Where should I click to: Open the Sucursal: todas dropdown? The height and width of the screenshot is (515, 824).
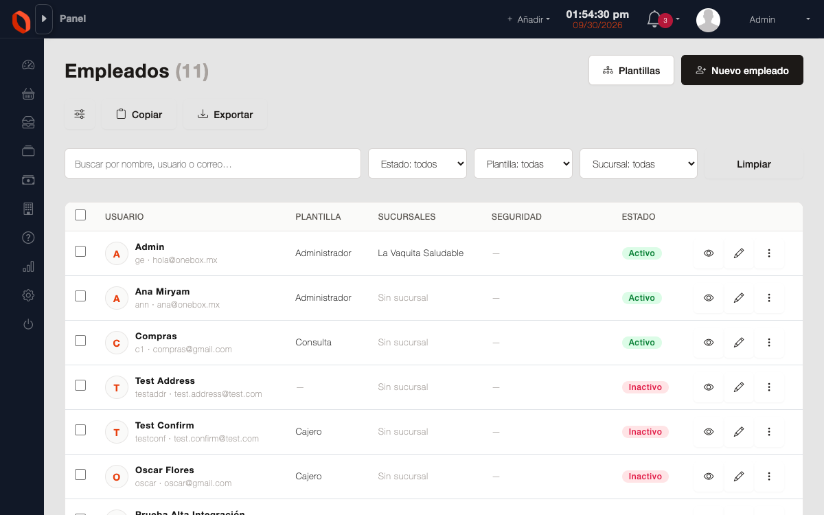[x=639, y=163]
